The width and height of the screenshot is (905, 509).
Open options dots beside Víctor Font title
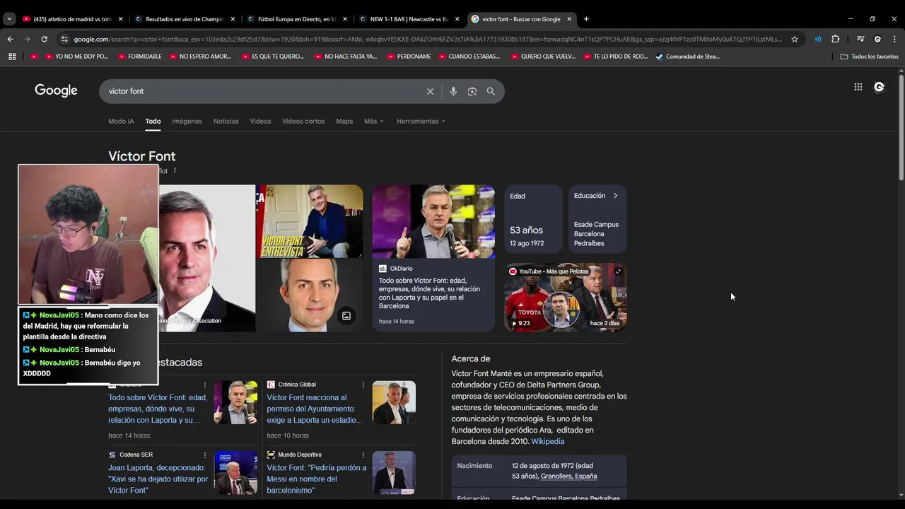click(x=175, y=170)
